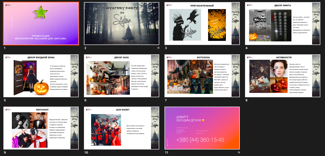Image resolution: width=325 pixels, height=156 pixels.
Task: Select the ДЕКОР ЗАЛА slide thumbnail
Action: tap(122, 76)
